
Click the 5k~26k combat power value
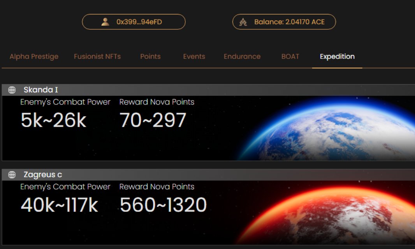click(x=53, y=120)
